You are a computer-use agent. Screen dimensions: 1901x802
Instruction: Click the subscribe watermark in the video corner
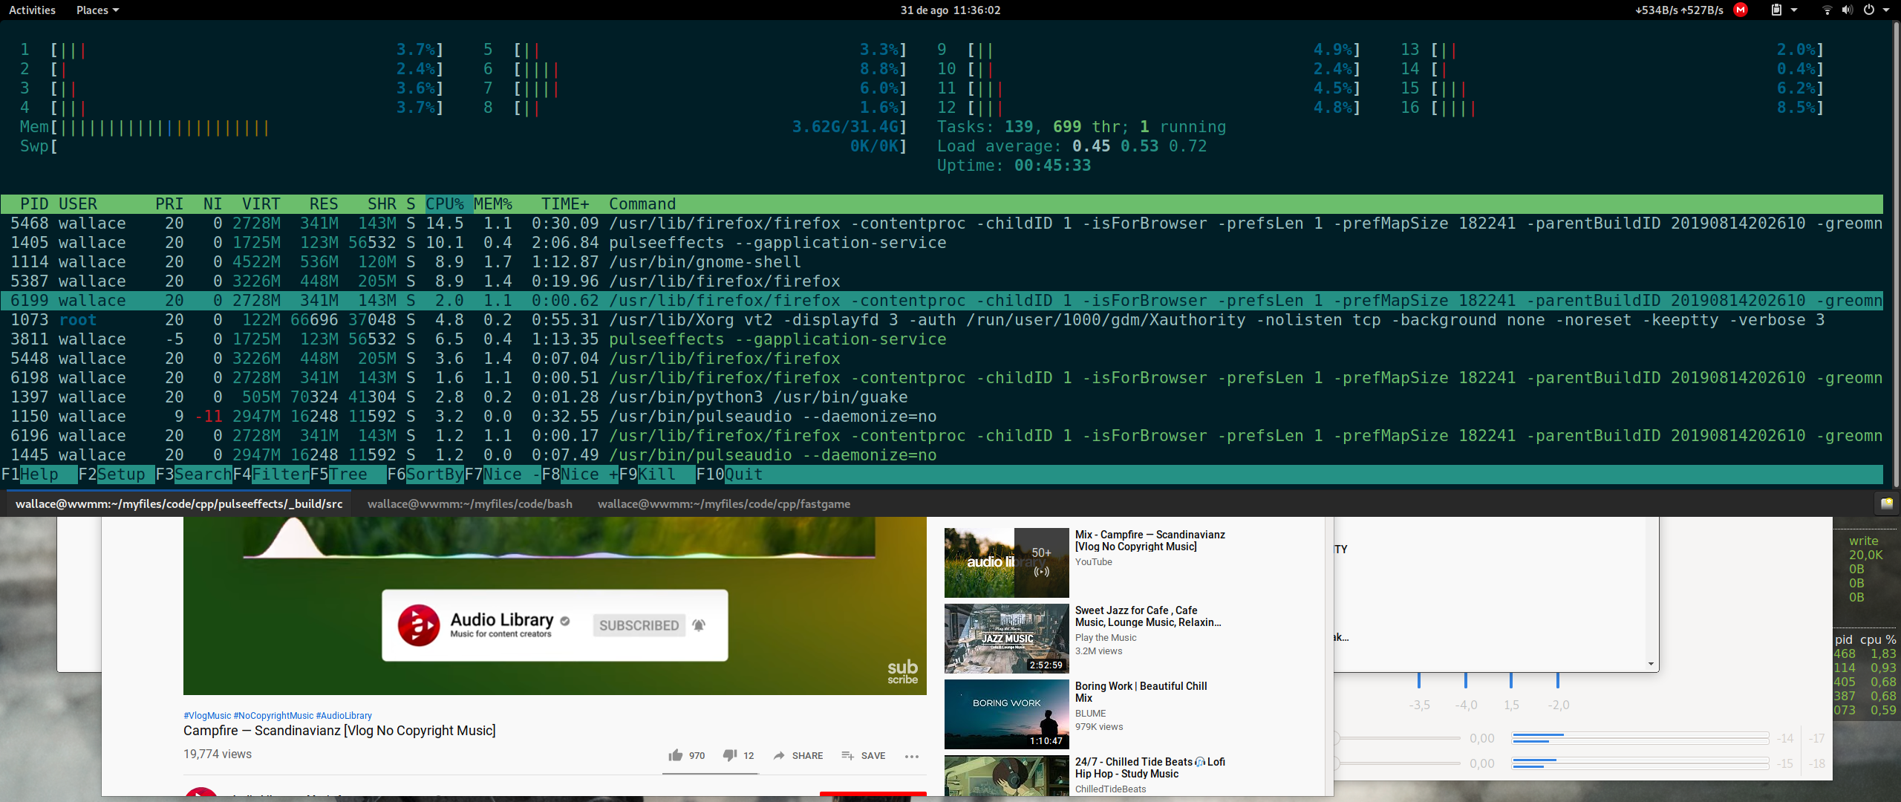(x=902, y=672)
